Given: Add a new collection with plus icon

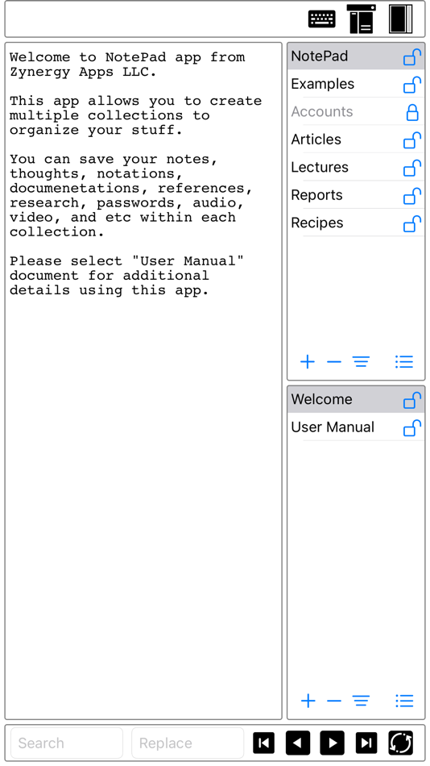Looking at the screenshot, I should 308,362.
